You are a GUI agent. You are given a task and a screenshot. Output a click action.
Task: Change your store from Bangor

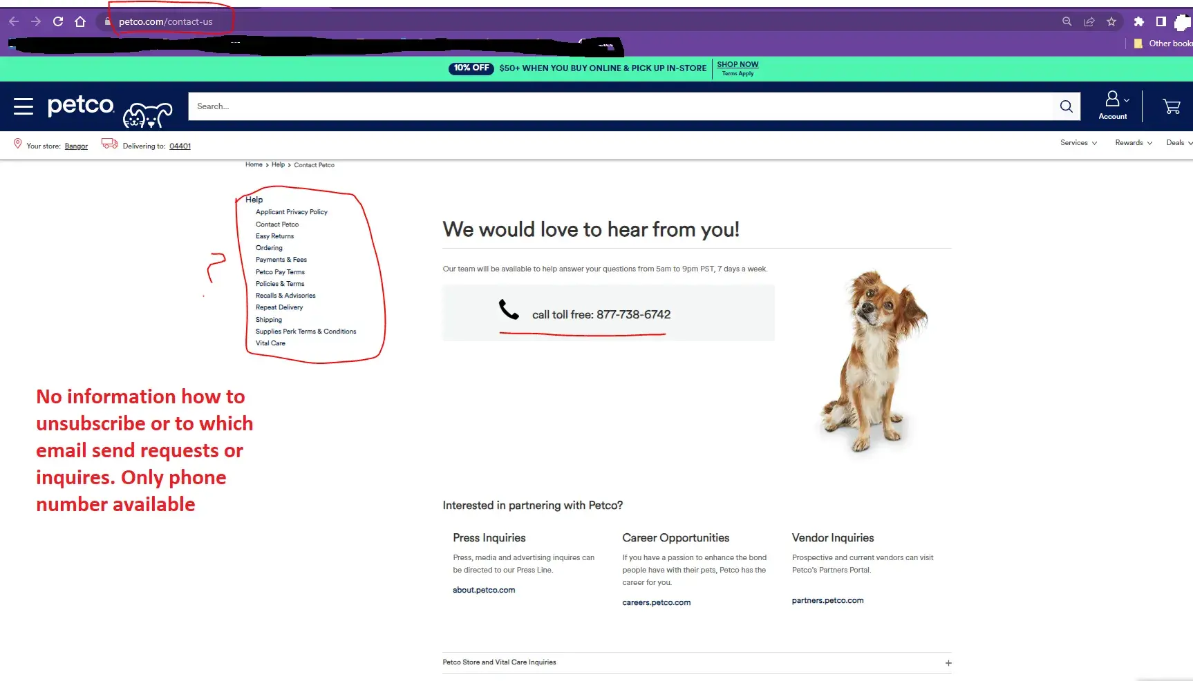[76, 146]
